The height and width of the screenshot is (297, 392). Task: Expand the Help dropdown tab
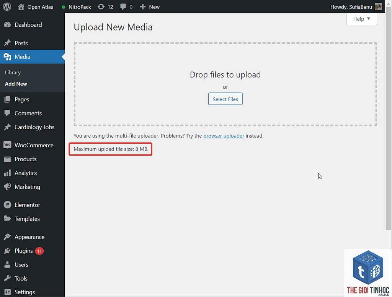point(361,19)
